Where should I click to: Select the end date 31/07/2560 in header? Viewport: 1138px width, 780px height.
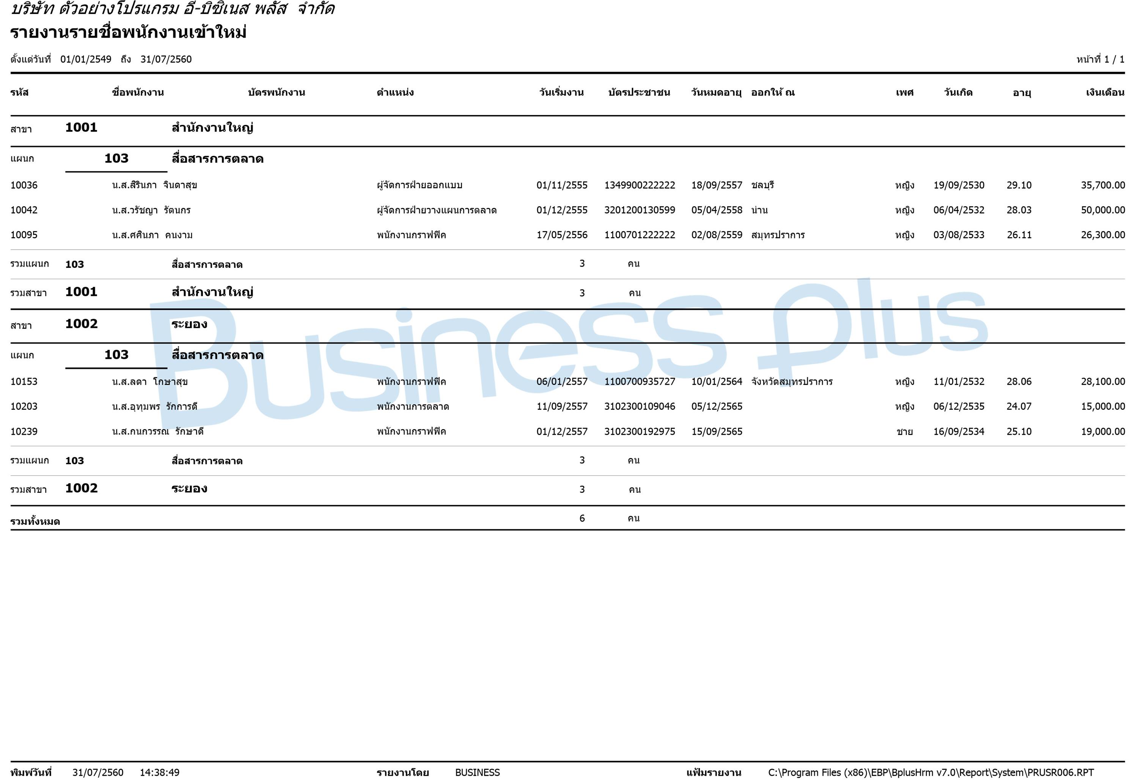click(x=166, y=59)
